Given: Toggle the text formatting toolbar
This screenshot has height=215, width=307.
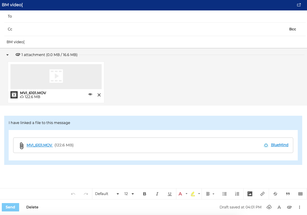Looking at the screenshot, I should (x=279, y=207).
